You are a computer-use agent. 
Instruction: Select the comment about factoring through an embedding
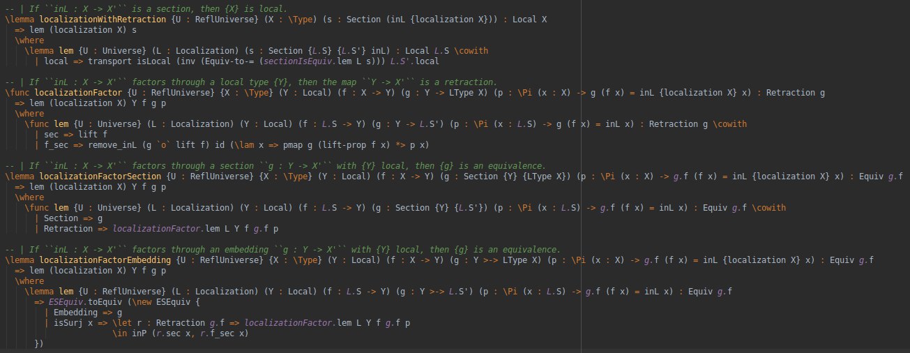click(282, 249)
